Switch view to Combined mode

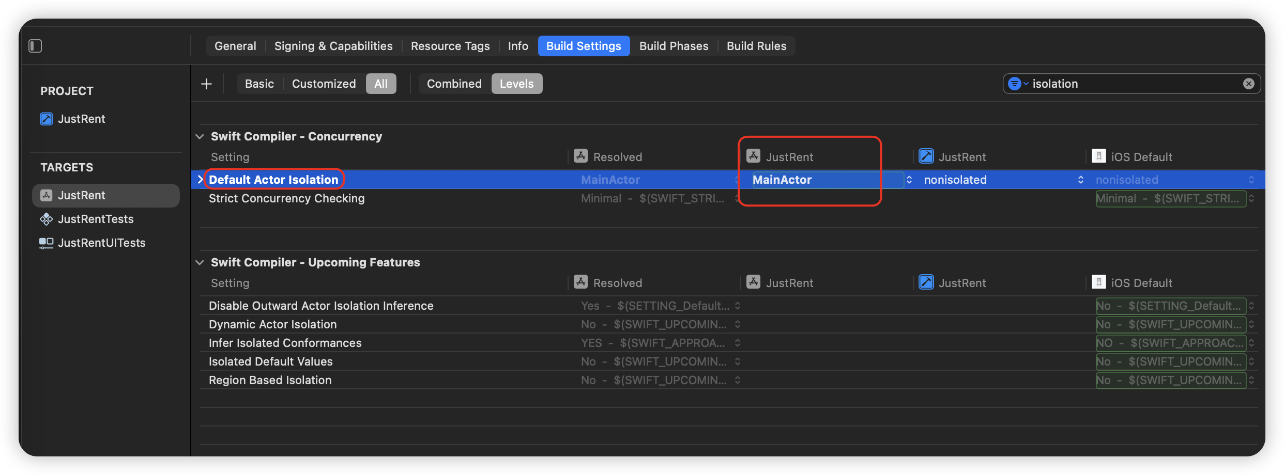coord(454,84)
